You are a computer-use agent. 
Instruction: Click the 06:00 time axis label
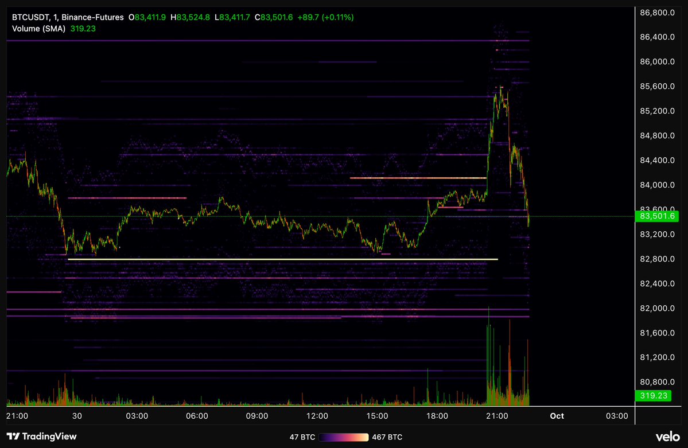point(197,416)
